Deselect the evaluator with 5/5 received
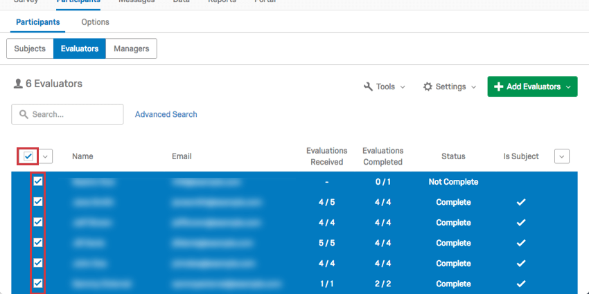Screen dimensions: 589x294 click(x=38, y=243)
